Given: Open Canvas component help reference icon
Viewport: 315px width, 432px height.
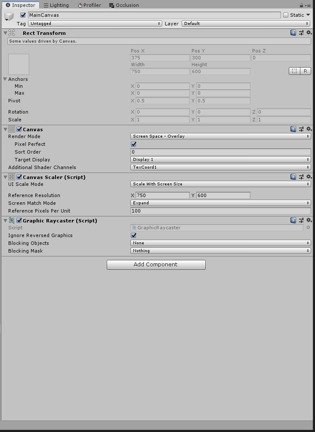Looking at the screenshot, I should 293,129.
